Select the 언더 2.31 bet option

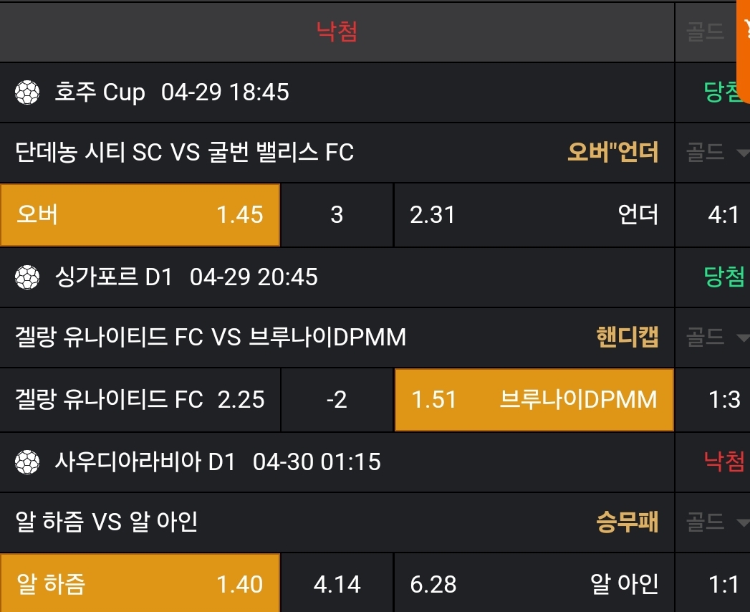[x=534, y=215]
